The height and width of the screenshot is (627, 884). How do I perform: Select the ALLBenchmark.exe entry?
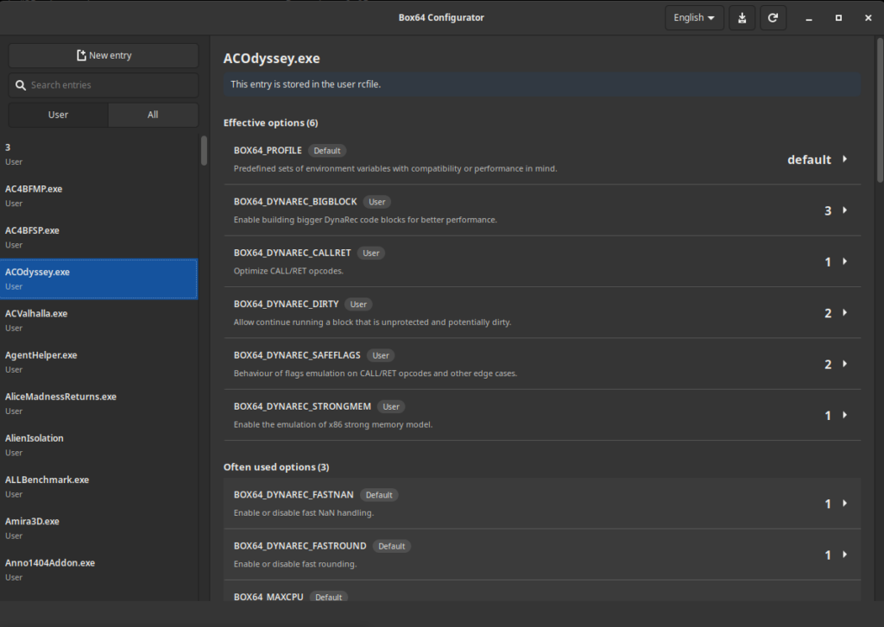(99, 486)
